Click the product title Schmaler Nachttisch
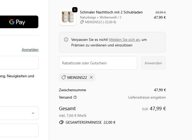192x140 pixels. [x=111, y=12]
